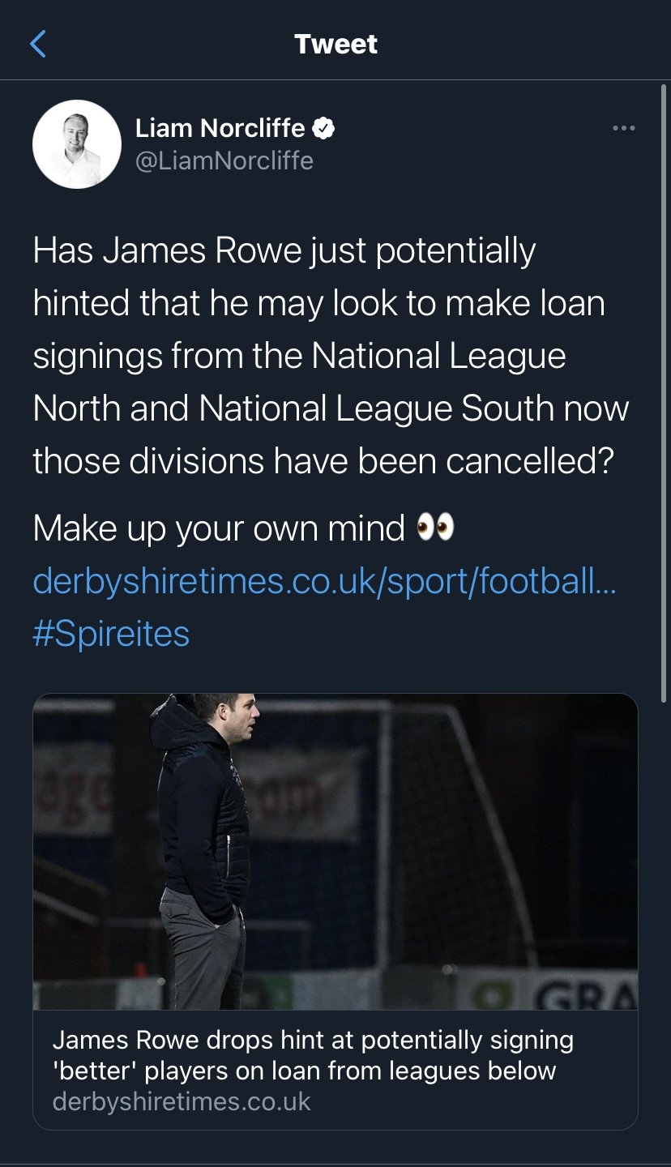This screenshot has width=671, height=1167.
Task: Tap the "Make up your own mind" line
Action: tap(219, 529)
